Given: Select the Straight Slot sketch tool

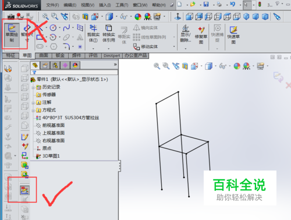Looking at the screenshot, I should click(40, 47).
